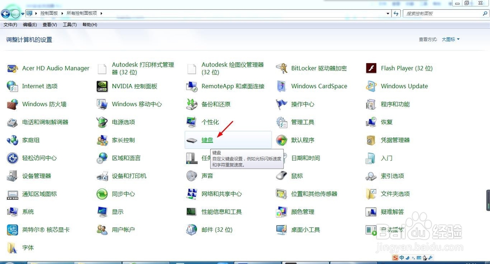Open the 鼠标 mouse icon
This screenshot has width=490, height=264.
coord(282,176)
